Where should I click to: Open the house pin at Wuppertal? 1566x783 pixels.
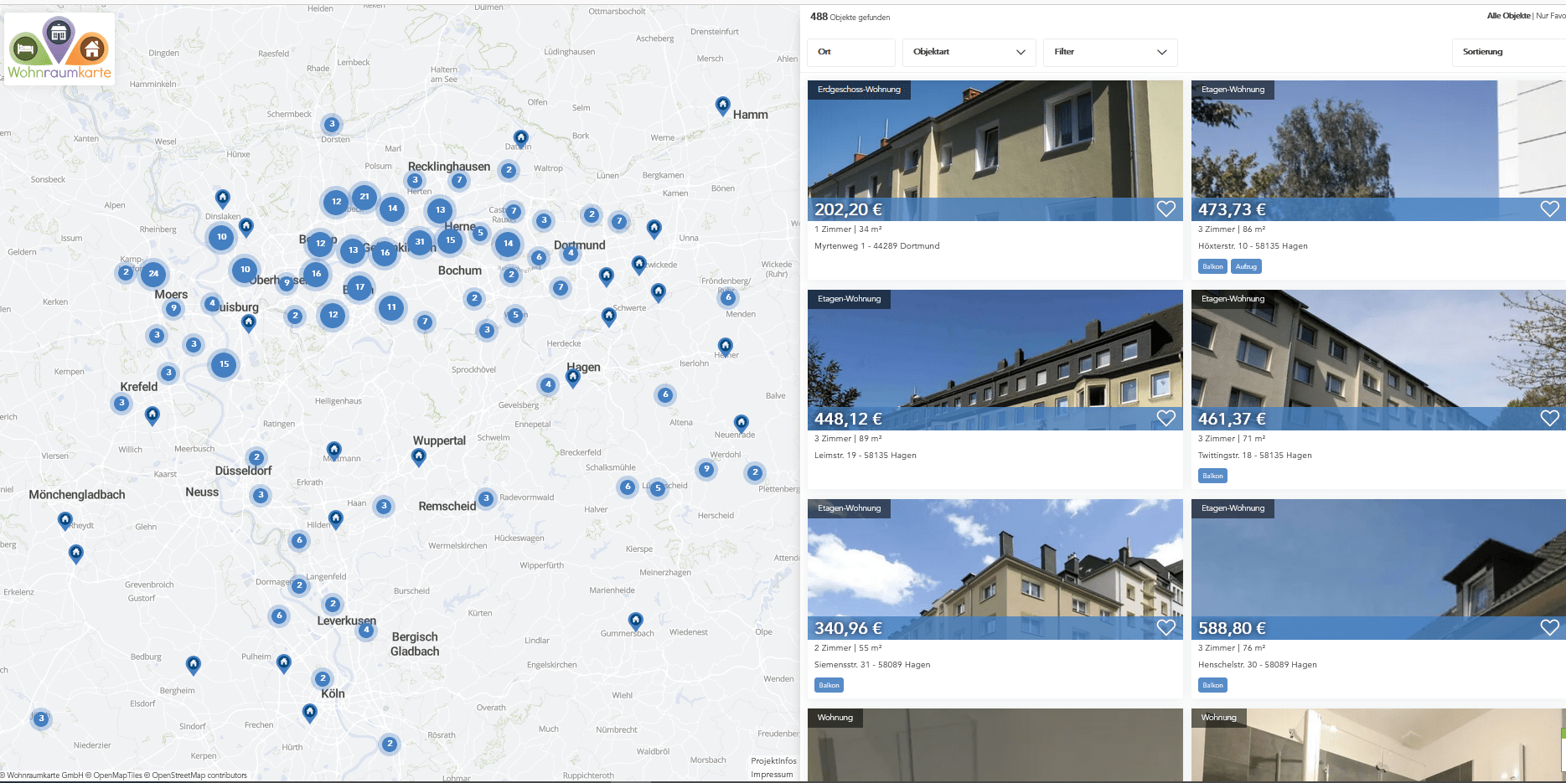[419, 457]
